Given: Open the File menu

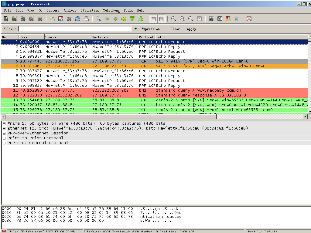Looking at the screenshot, I should [x=8, y=11].
